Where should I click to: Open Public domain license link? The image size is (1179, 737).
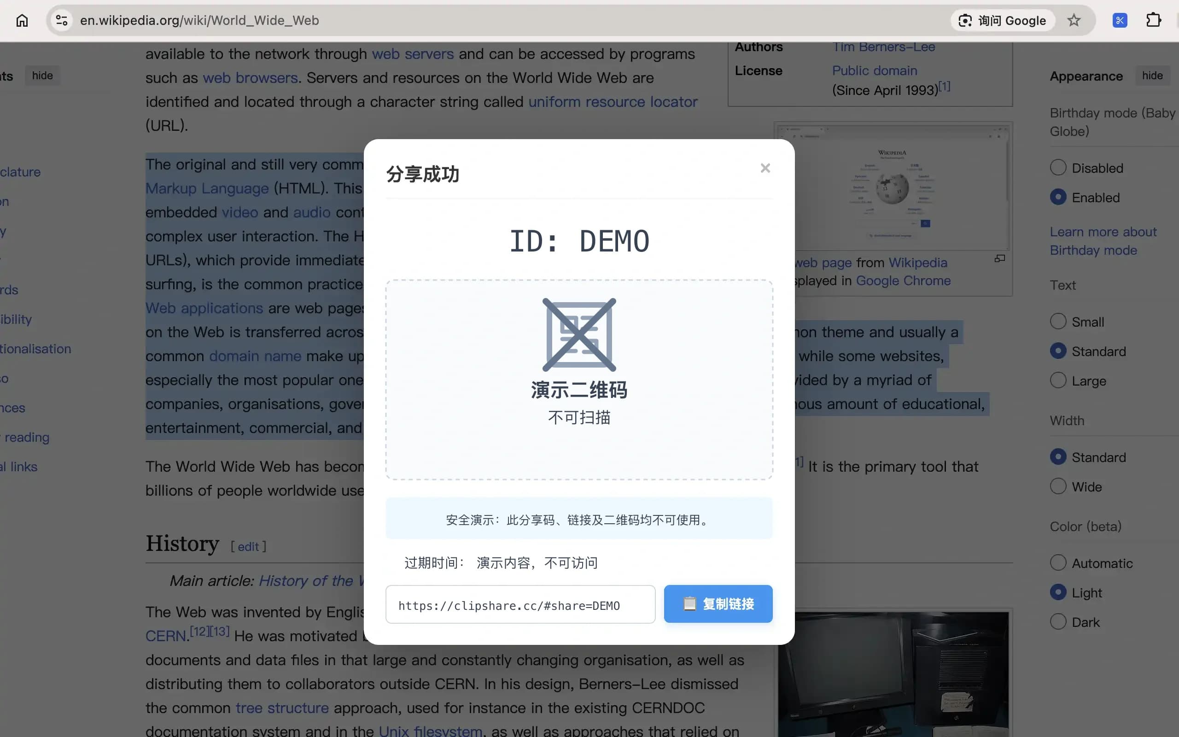(875, 70)
